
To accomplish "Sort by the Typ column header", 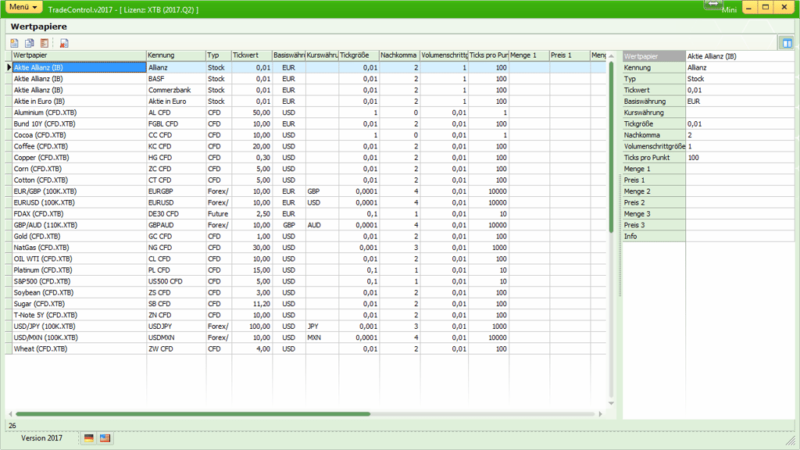I will tap(219, 55).
